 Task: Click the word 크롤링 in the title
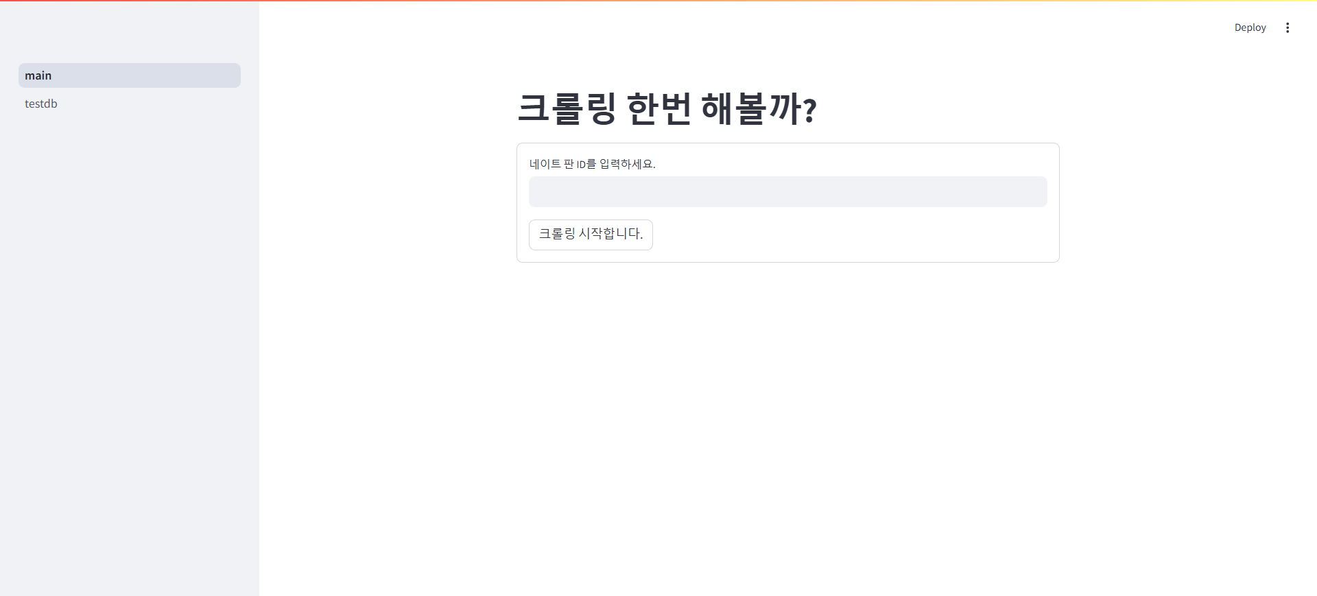(x=567, y=108)
